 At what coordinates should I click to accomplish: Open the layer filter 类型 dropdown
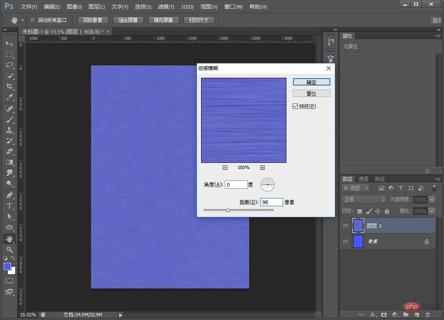[x=356, y=188]
